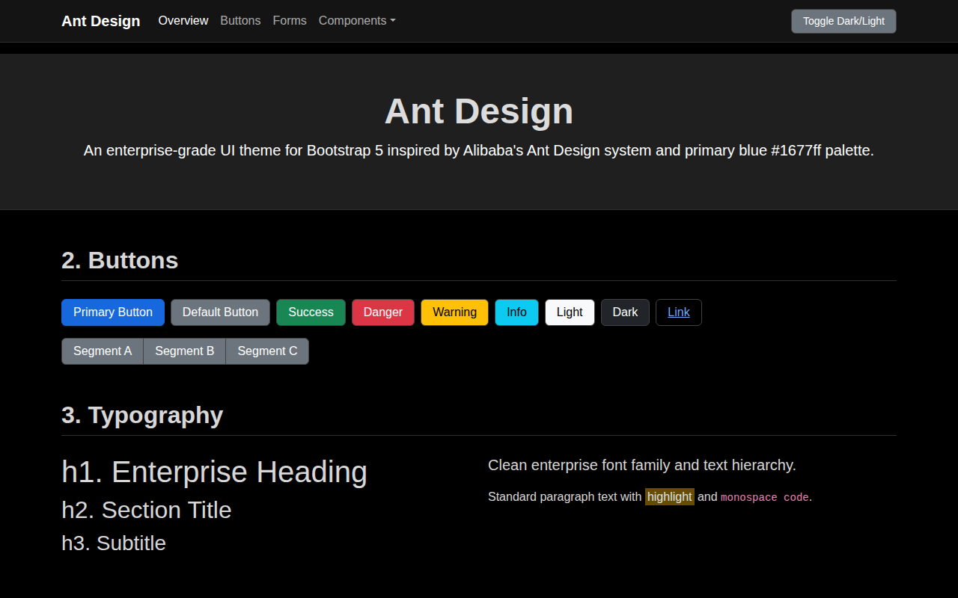This screenshot has height=598, width=958.
Task: Click the 'h3. Subtitle' text
Action: click(x=114, y=543)
